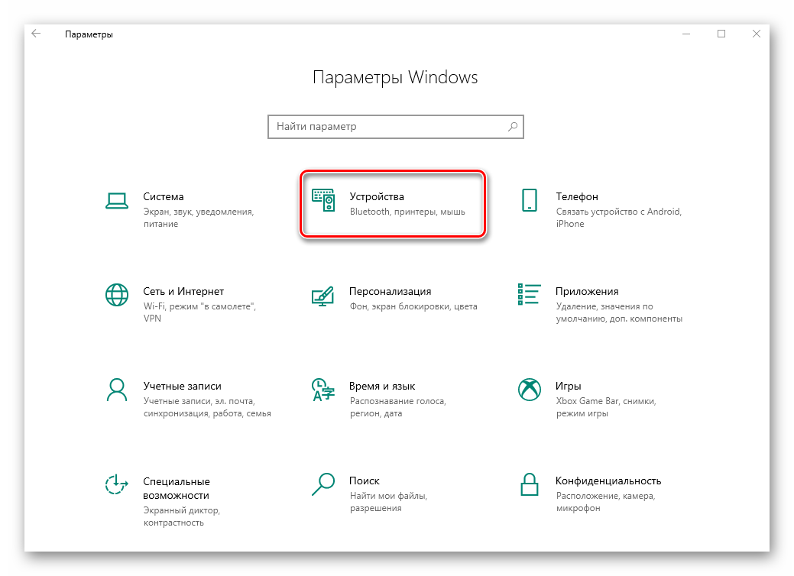The height and width of the screenshot is (576, 794).
Task: Click the Параметры window title text
Action: point(89,34)
